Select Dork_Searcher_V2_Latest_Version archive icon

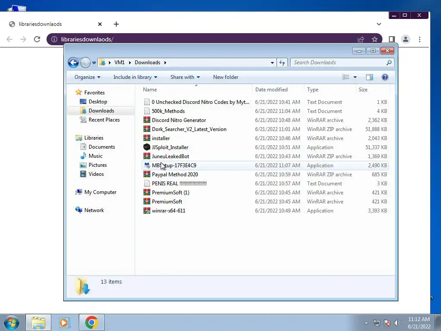click(147, 129)
